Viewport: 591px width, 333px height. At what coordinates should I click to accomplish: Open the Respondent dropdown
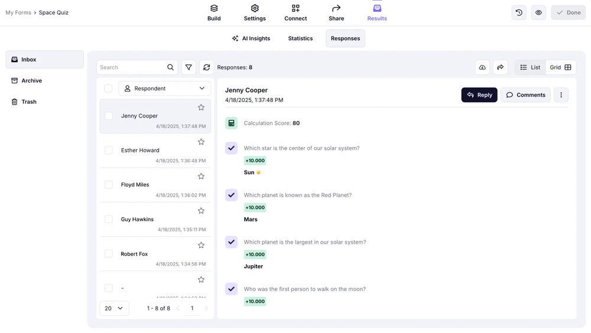(x=165, y=89)
